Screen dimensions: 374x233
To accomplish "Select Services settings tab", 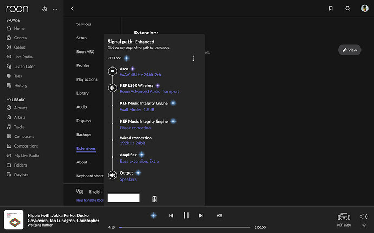I will click(x=83, y=24).
